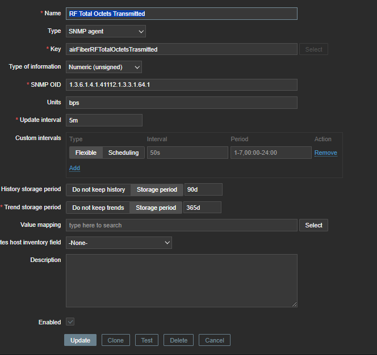Click the Update button
The width and height of the screenshot is (377, 355).
click(x=80, y=340)
